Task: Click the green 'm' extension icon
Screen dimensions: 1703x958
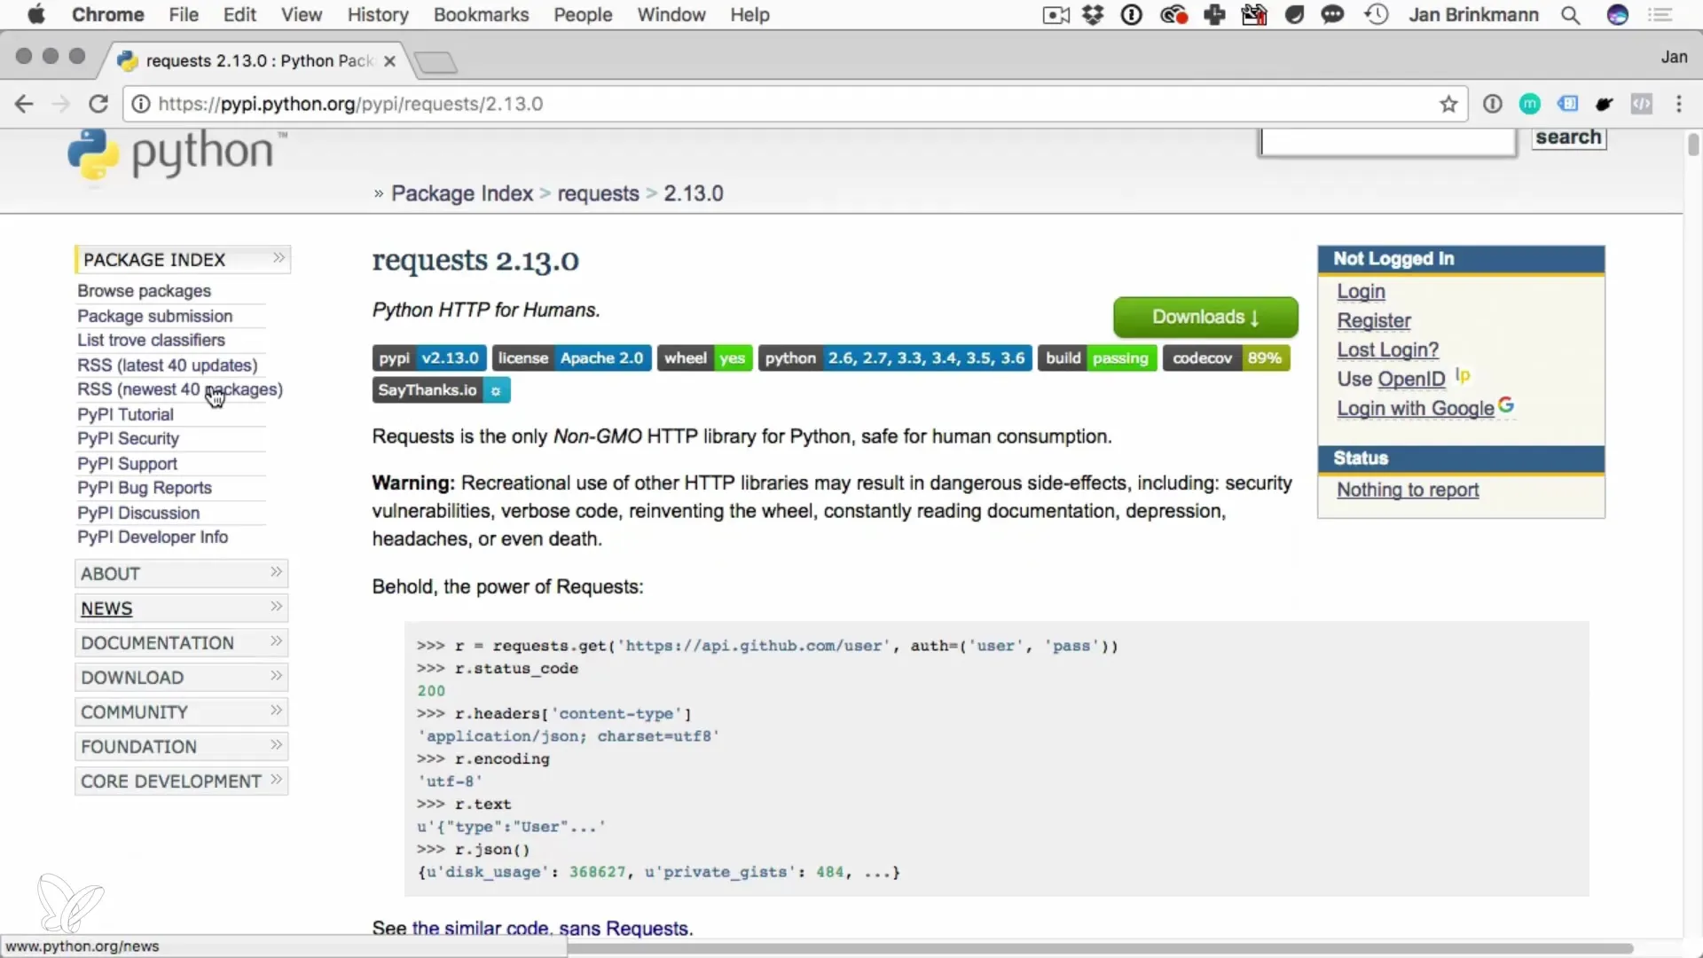Action: point(1530,104)
